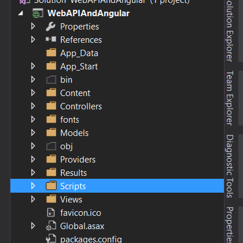
Task: Select the Views folder name
Action: [x=71, y=200]
